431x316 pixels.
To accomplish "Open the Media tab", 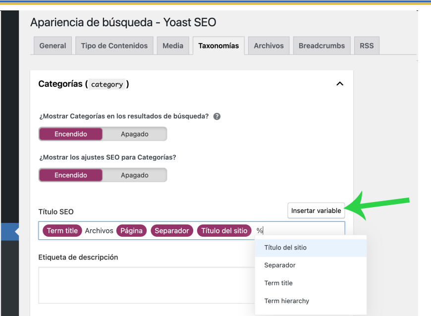I will tap(173, 46).
